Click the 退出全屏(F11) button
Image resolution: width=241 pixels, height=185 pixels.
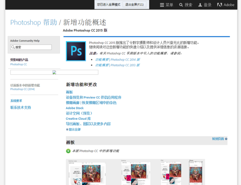[x=134, y=5]
